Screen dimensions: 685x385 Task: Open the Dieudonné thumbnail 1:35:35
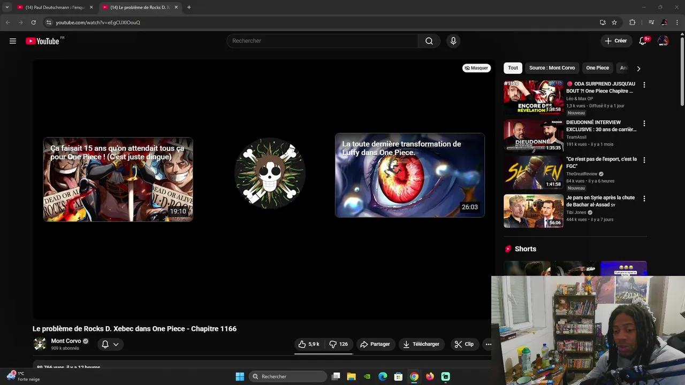coord(534,136)
